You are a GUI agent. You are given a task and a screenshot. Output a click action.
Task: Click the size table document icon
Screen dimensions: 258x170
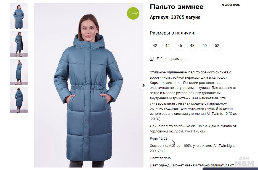[152, 59]
